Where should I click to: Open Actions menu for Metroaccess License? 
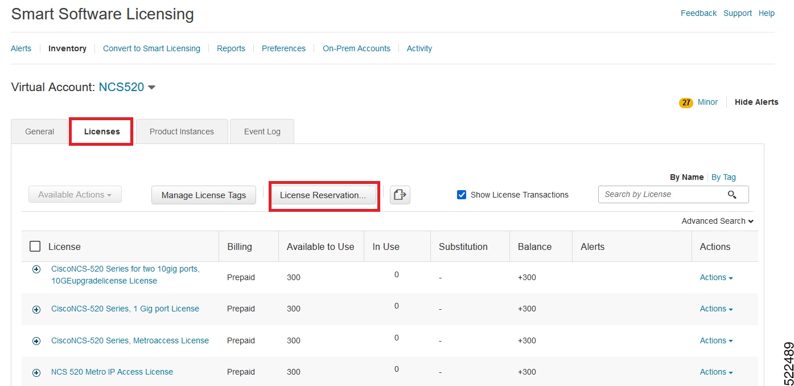[716, 340]
